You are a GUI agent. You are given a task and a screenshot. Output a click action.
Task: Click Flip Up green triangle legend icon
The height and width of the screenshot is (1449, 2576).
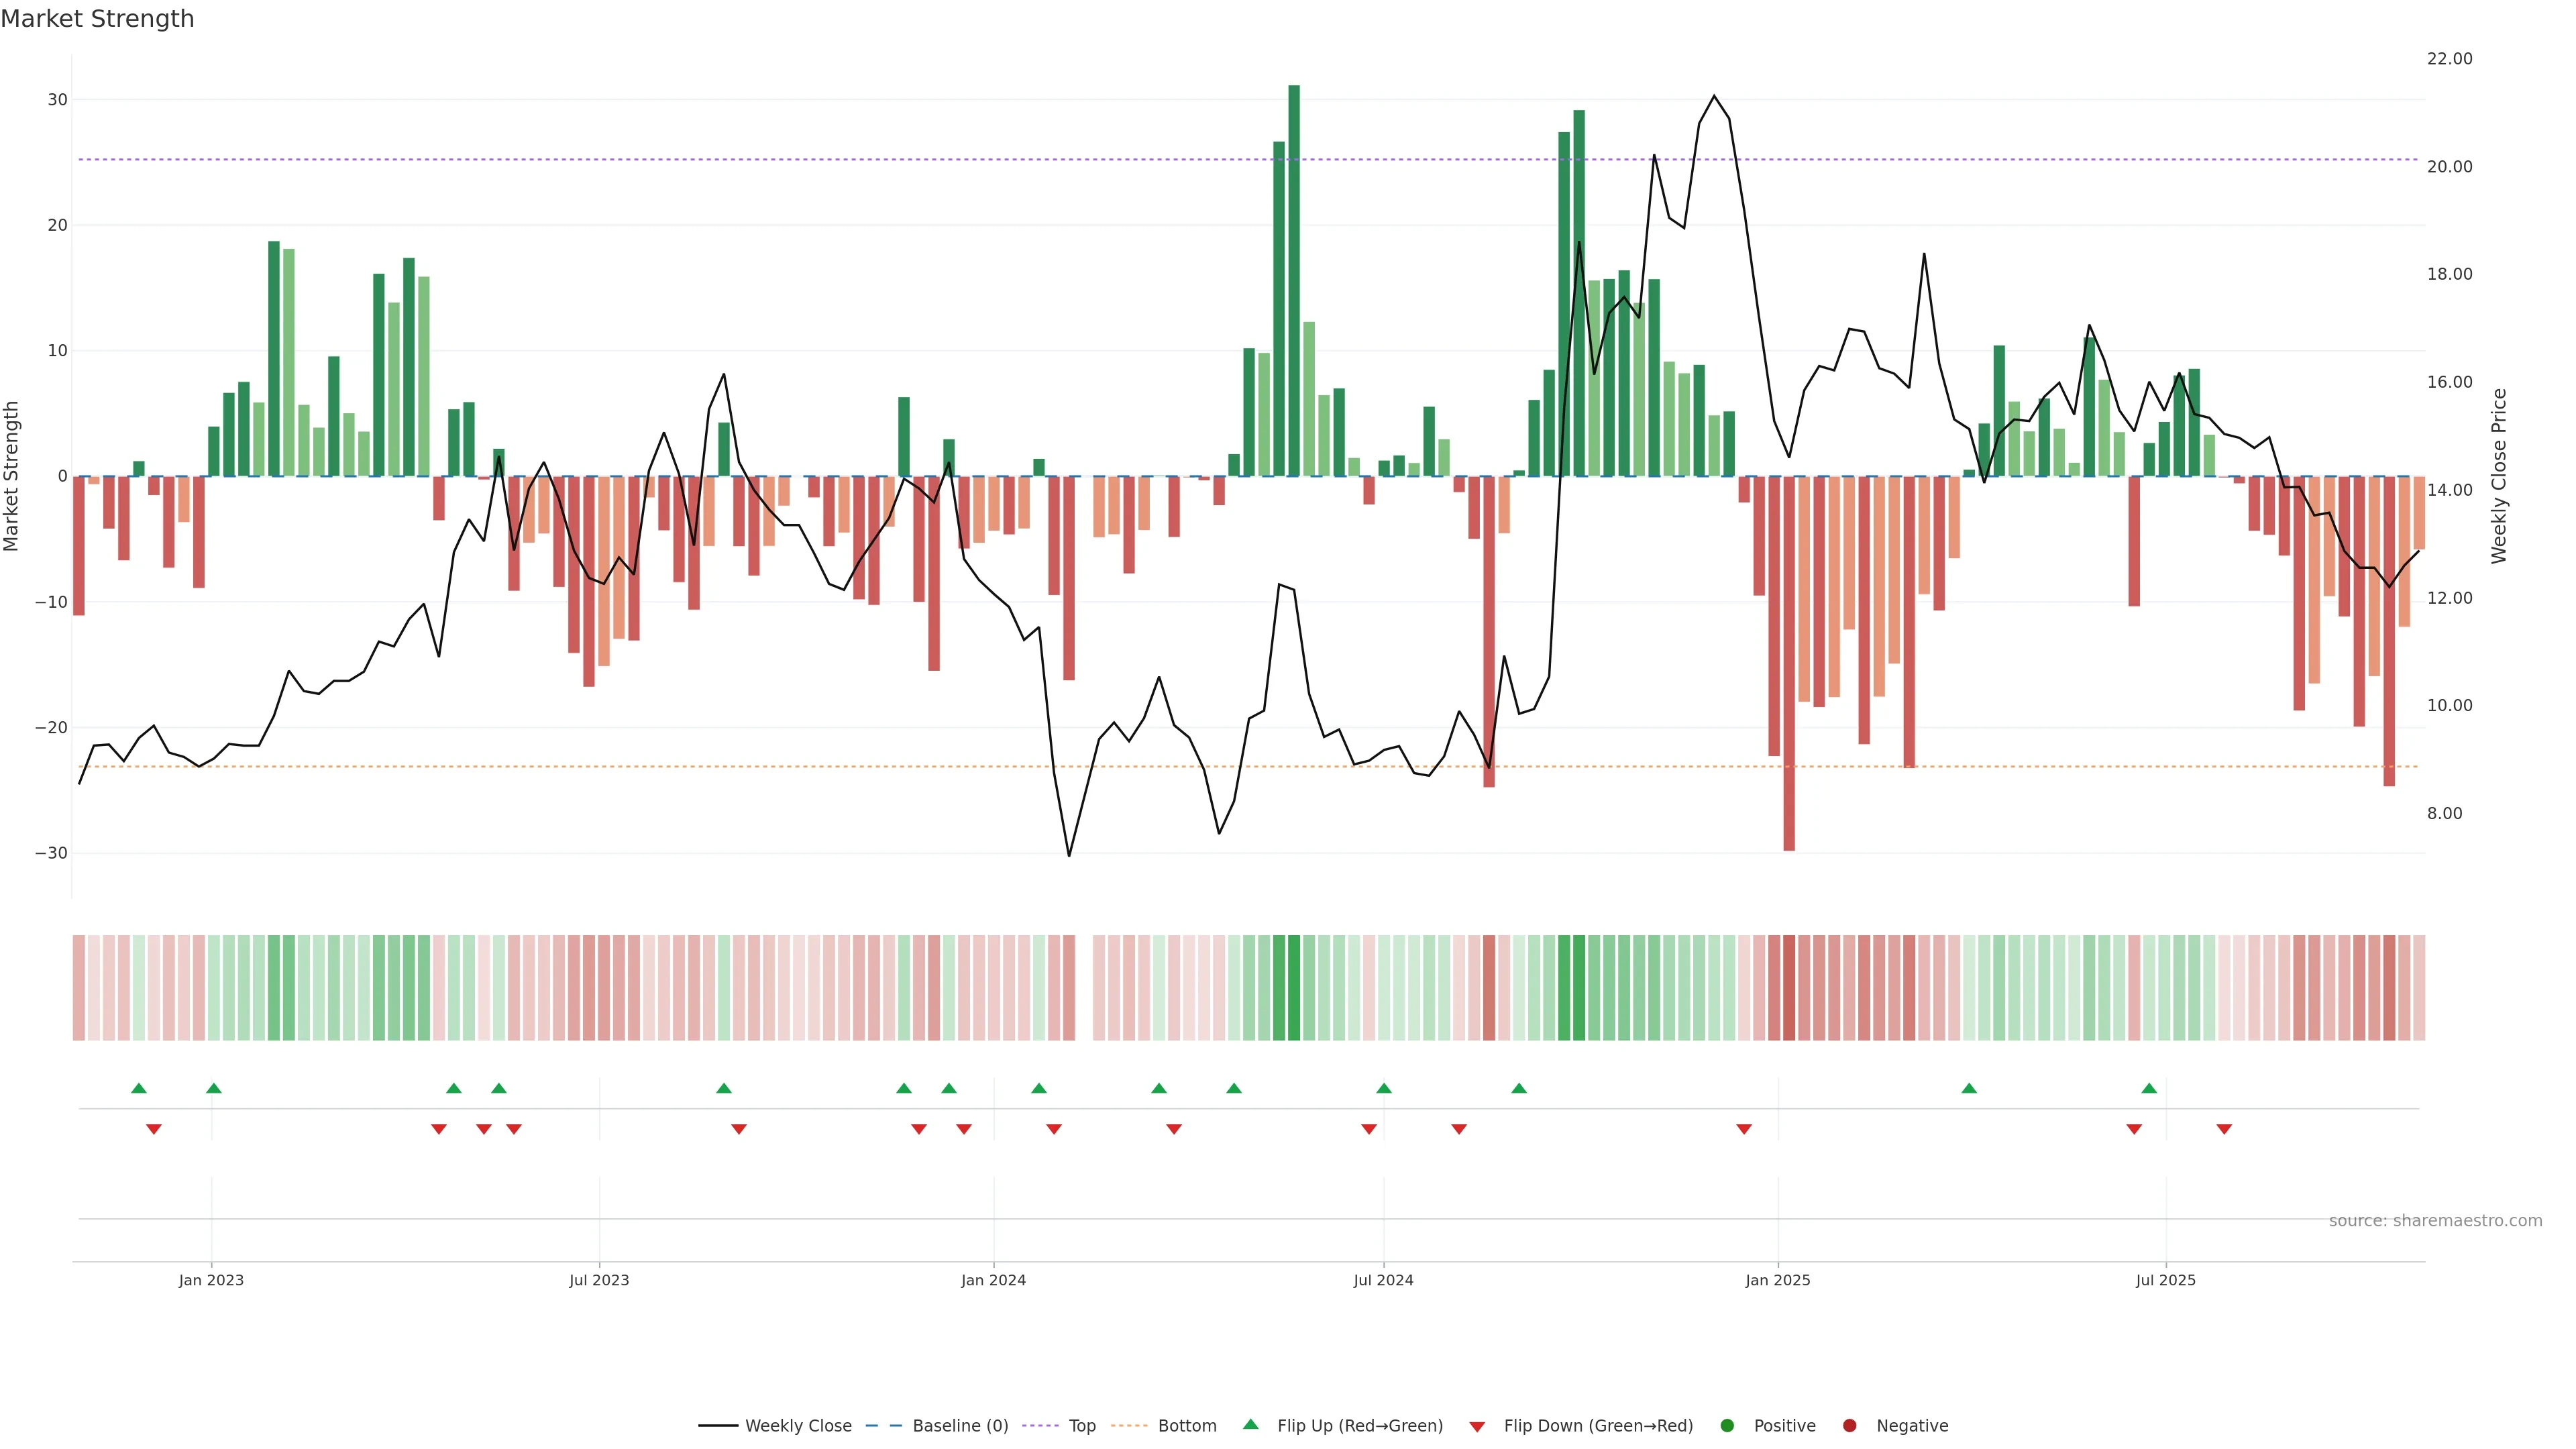[x=1250, y=1425]
